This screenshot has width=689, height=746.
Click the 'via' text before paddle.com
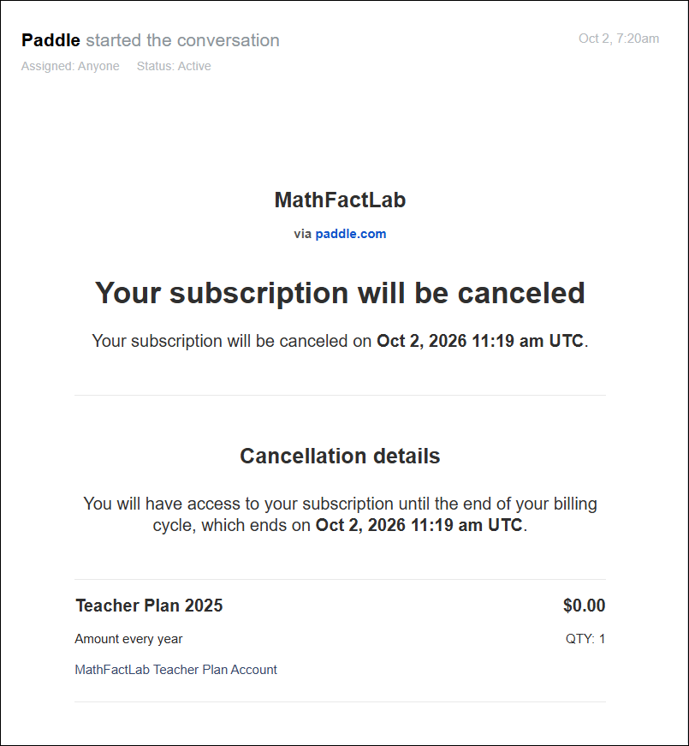(x=302, y=234)
